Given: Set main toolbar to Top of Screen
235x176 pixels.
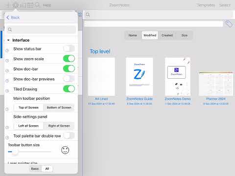Looking at the screenshot, I should point(28,108).
